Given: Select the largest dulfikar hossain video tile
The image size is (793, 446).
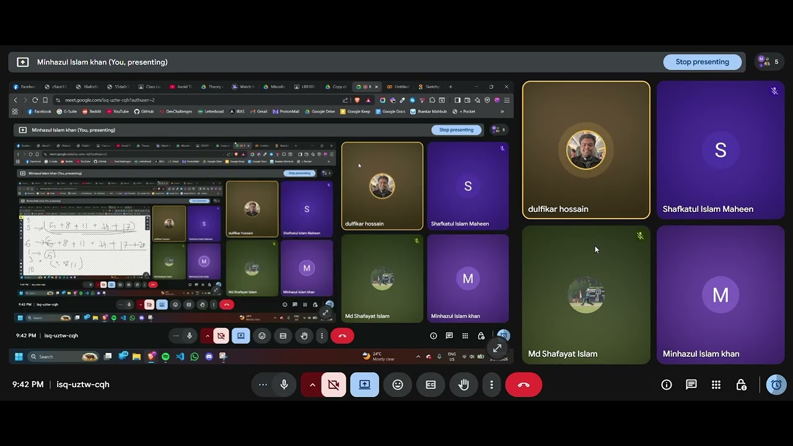Looking at the screenshot, I should click(x=586, y=150).
